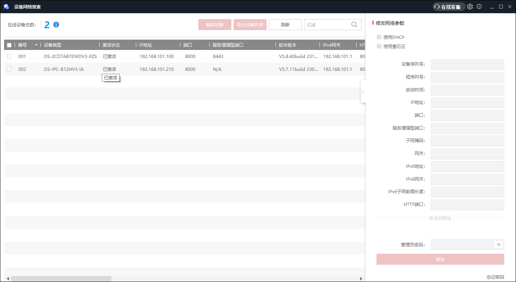Click the sort arrow on 编号 column
The image size is (516, 282).
[x=36, y=45]
